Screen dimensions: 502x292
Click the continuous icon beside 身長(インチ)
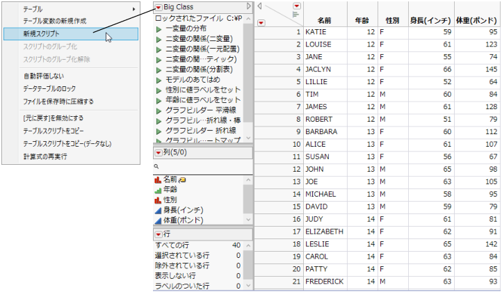pyautogui.click(x=158, y=211)
